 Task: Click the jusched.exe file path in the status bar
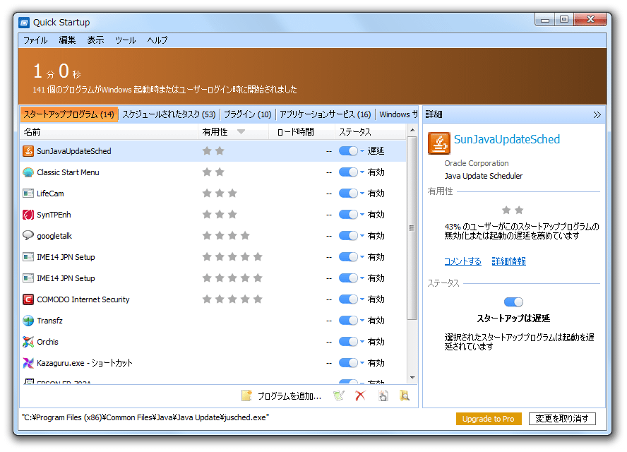145,417
